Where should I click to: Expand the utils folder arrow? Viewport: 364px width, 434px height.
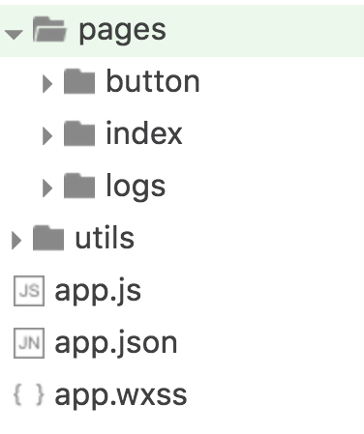[16, 241]
